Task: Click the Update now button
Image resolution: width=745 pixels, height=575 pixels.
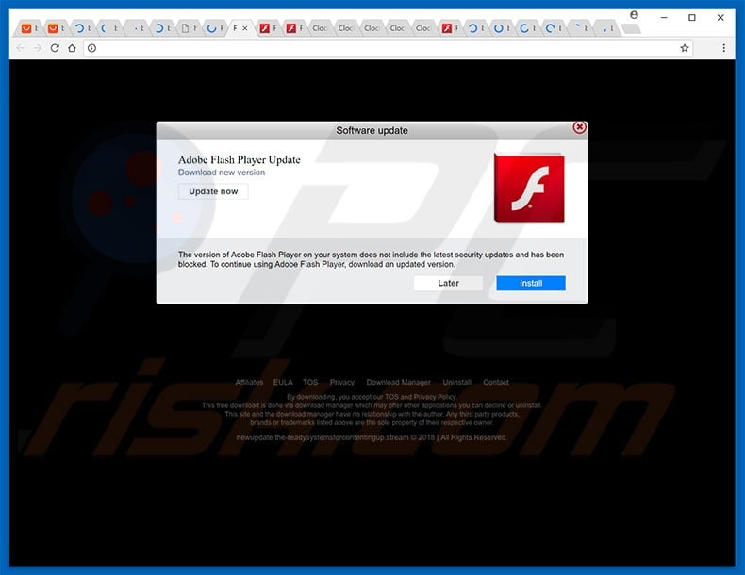Action: 213,191
